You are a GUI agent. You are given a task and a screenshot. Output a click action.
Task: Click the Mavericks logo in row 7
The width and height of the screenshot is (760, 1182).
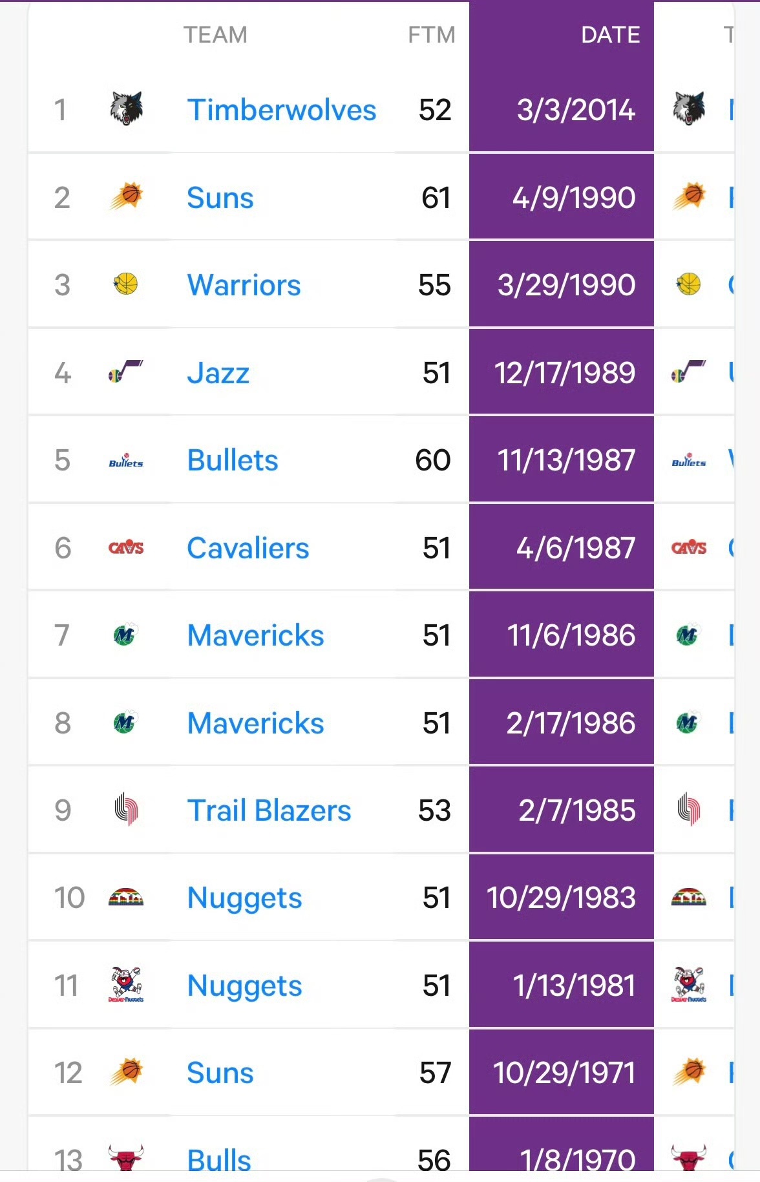point(126,635)
